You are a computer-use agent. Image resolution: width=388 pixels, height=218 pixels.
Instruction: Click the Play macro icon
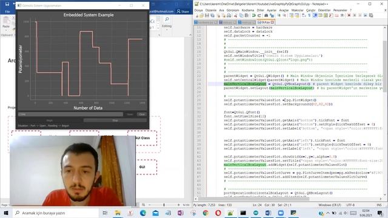click(360, 15)
